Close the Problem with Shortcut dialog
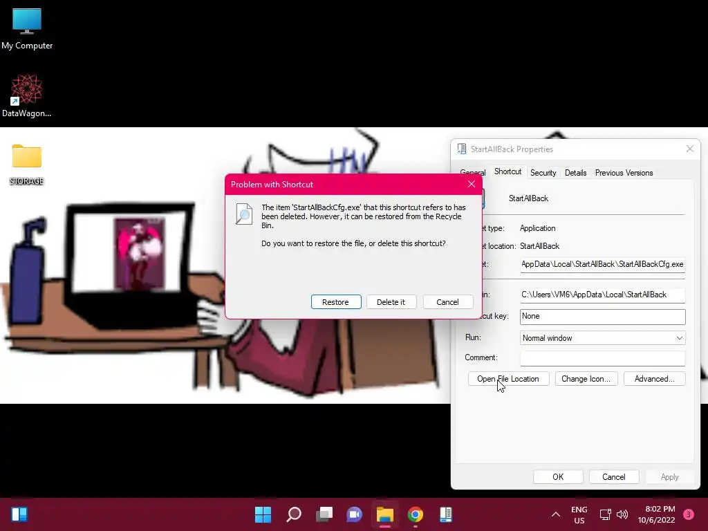This screenshot has height=531, width=708. pyautogui.click(x=472, y=184)
